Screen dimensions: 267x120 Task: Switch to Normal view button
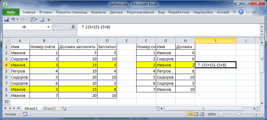point(190,114)
